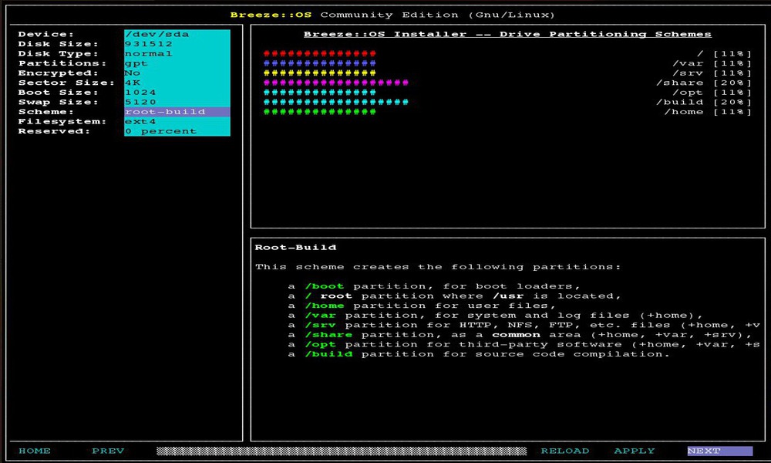
Task: Go back with the PREV button
Action: click(x=108, y=451)
